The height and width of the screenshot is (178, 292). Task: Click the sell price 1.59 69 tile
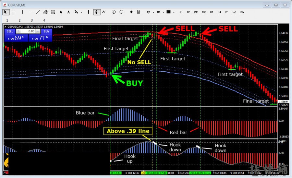(x=16, y=38)
